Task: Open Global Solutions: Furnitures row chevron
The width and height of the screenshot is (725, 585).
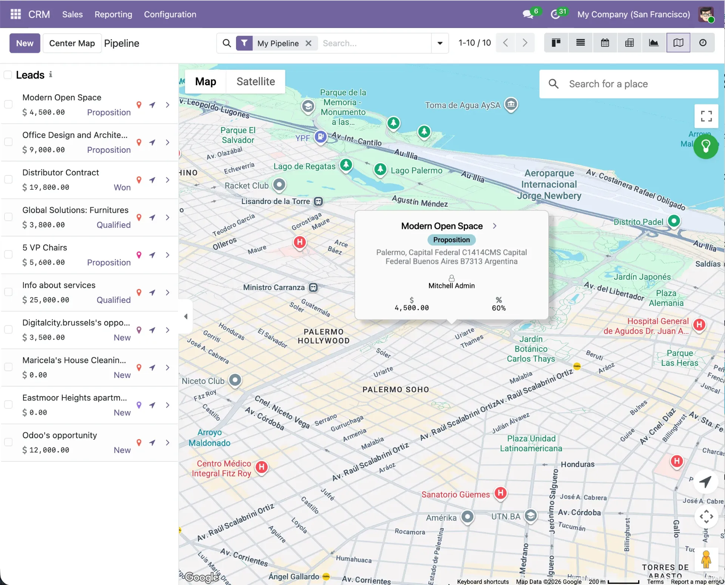Action: tap(168, 218)
